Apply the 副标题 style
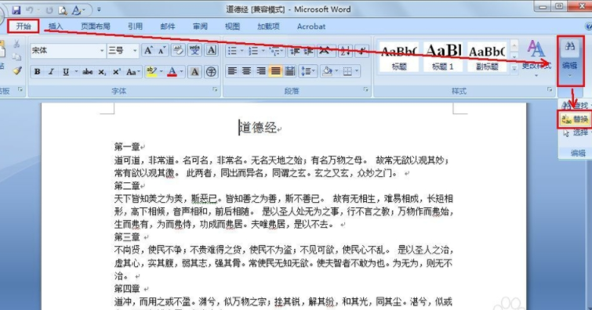The height and width of the screenshot is (310, 592). tap(487, 56)
